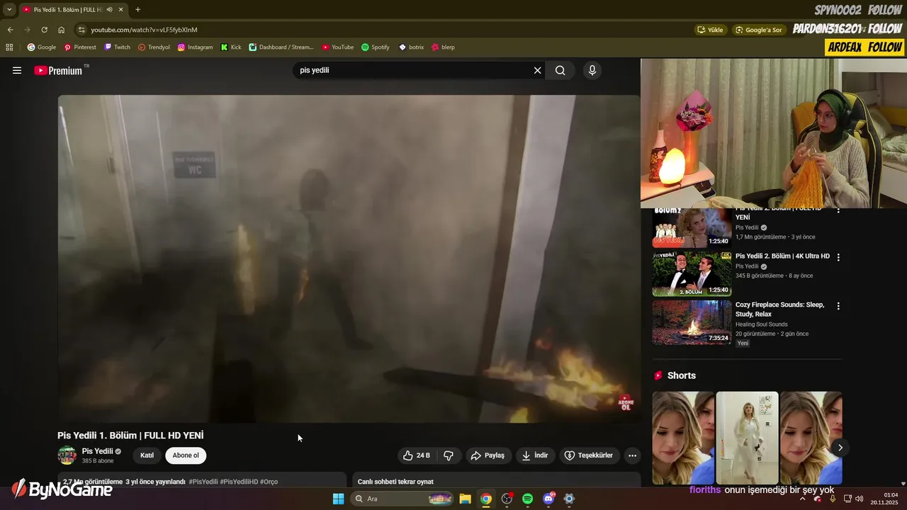Subscribe using Abone ol button
Image resolution: width=907 pixels, height=510 pixels.
186,455
